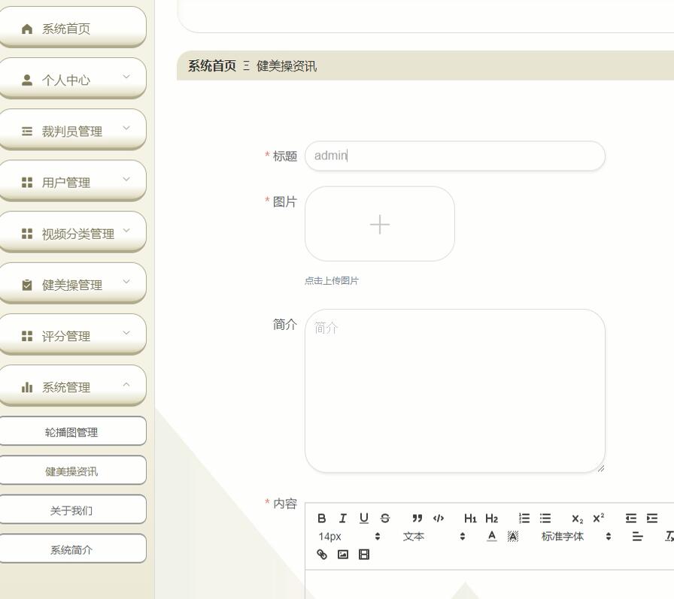Screen dimensions: 674x599
Task: Toggle subscript formatting in the editor
Action: [x=576, y=518]
